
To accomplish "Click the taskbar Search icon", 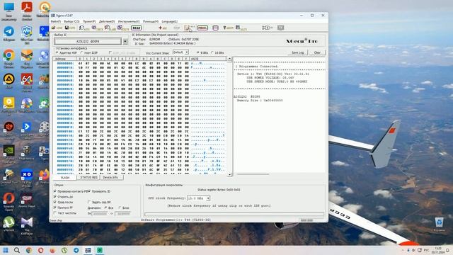I will click(17, 250).
